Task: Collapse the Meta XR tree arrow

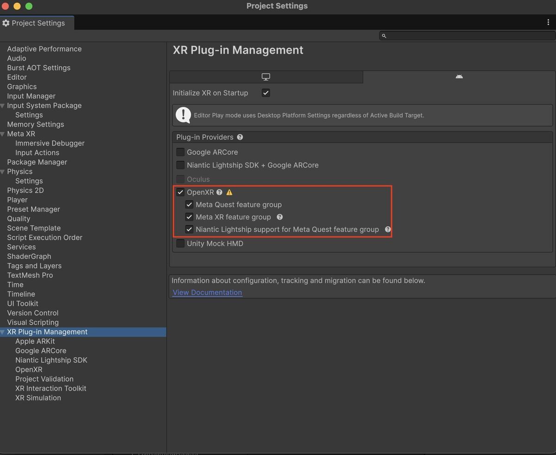Action: pos(3,134)
